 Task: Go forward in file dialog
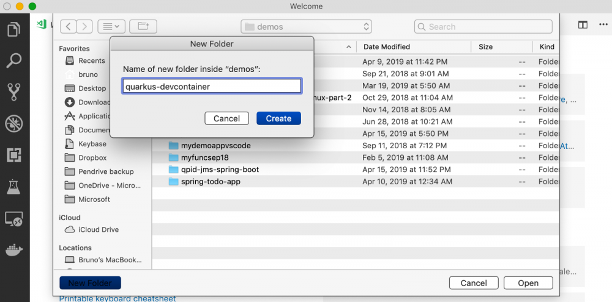[x=84, y=26]
